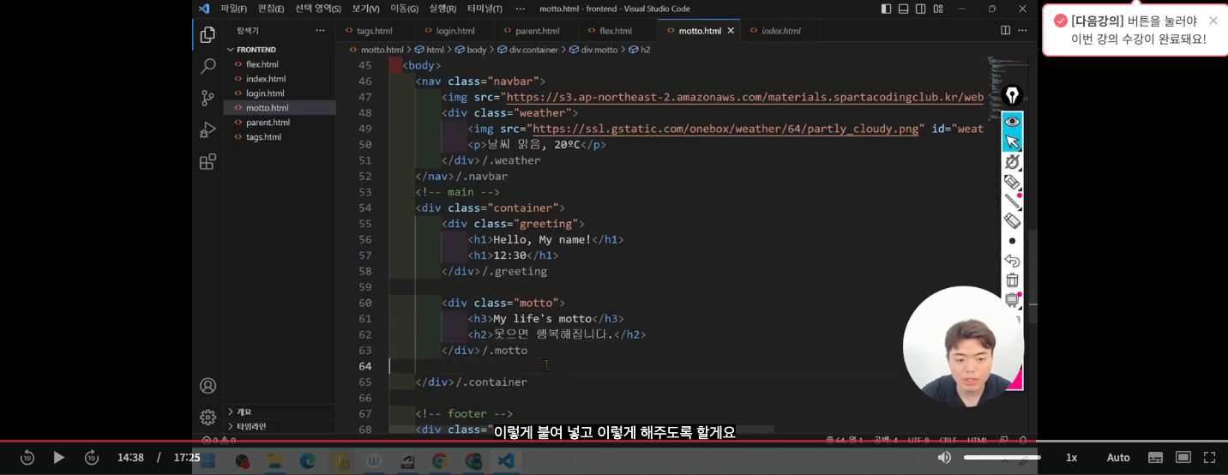Switch to the login.html editor tab
Viewport: 1228px width, 475px height.
click(x=454, y=30)
